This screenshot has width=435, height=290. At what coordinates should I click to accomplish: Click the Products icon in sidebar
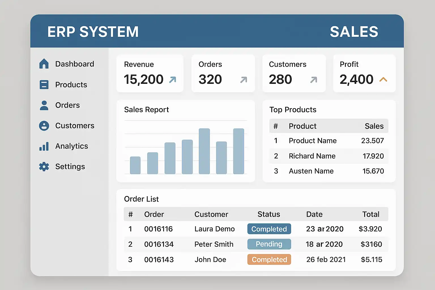tap(44, 84)
